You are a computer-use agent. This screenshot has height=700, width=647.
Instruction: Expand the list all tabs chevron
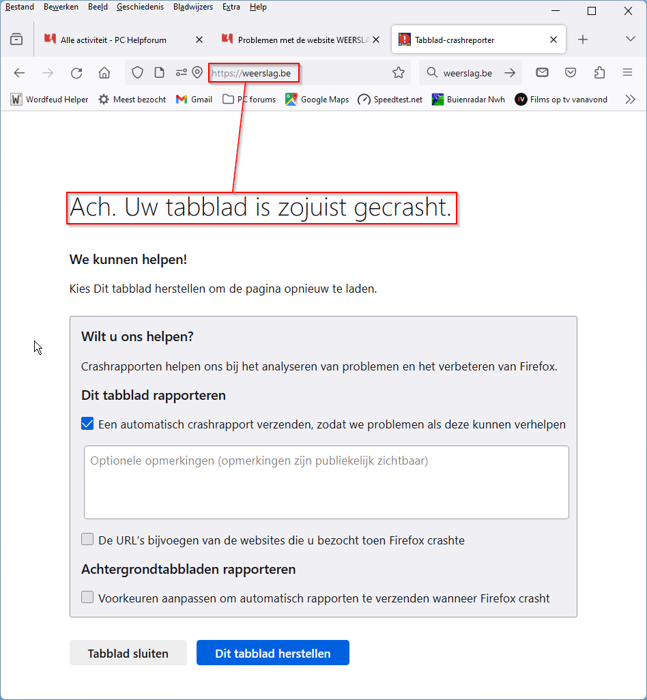630,40
